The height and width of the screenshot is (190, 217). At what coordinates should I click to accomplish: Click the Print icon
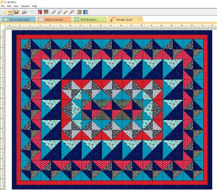coord(24,12)
